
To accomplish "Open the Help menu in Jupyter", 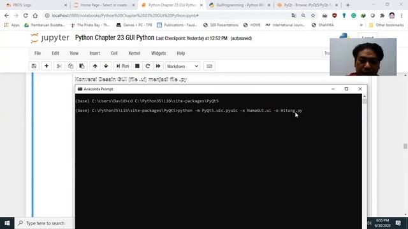I will (181, 53).
